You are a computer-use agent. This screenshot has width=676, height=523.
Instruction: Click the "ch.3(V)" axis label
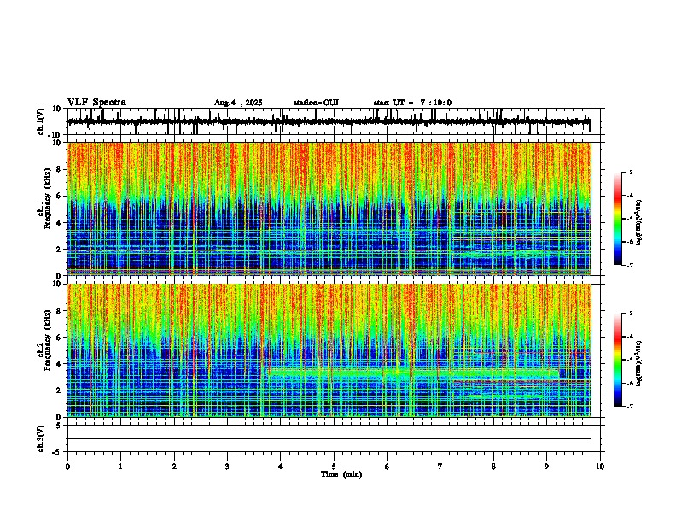[x=41, y=438]
